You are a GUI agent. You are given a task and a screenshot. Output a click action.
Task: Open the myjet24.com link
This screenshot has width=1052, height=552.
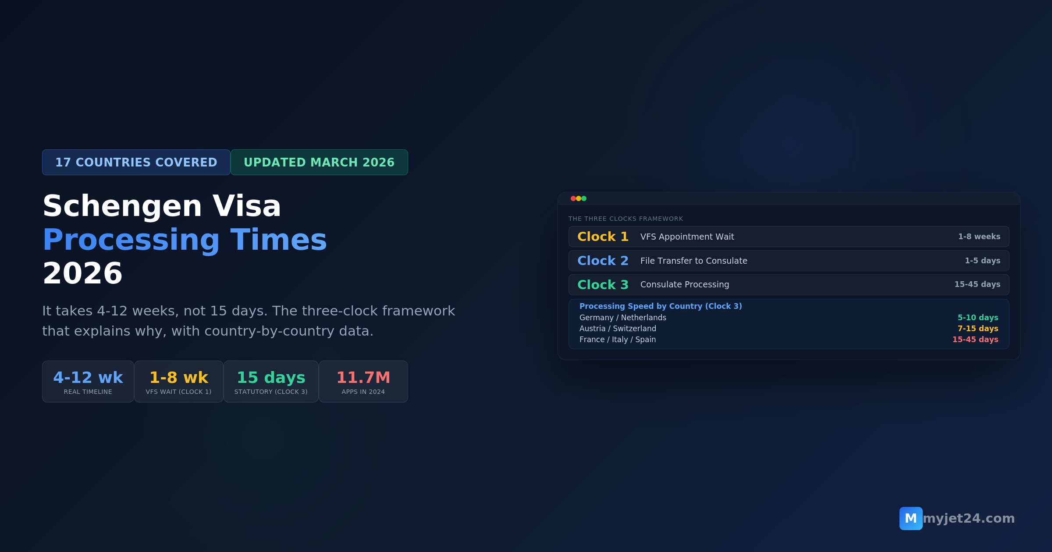tap(969, 518)
